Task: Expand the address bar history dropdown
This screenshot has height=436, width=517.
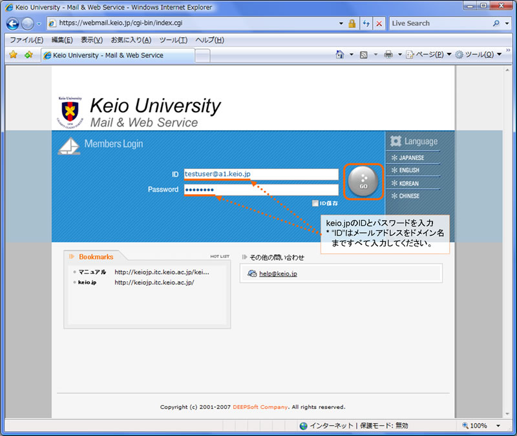Action: (x=341, y=23)
